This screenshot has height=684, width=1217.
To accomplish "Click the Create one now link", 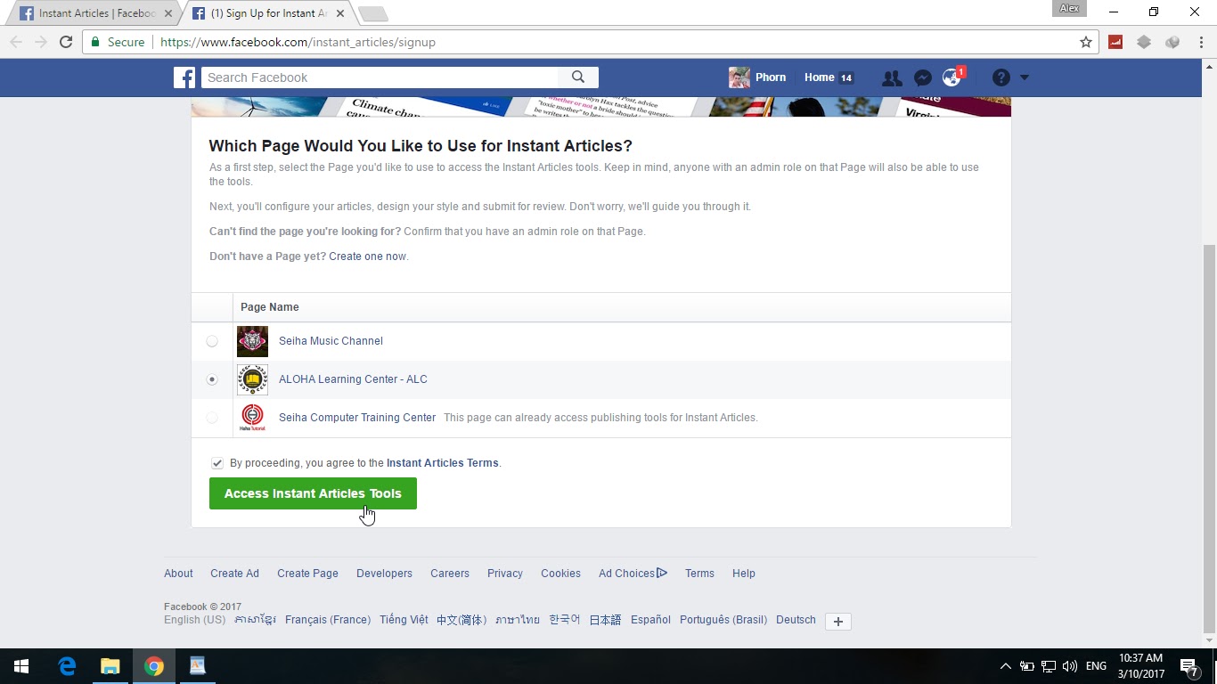I will pos(368,256).
